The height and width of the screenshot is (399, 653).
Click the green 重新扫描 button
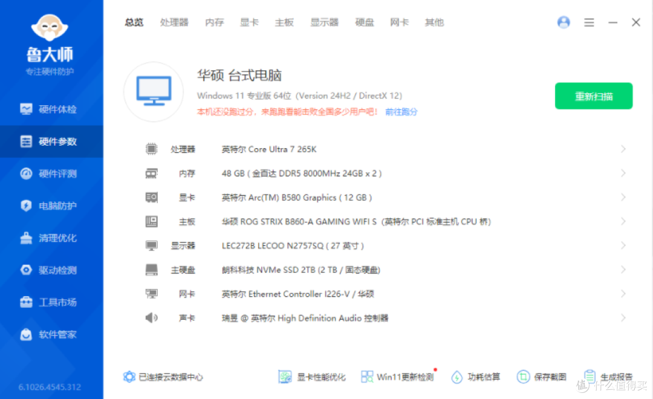point(594,96)
